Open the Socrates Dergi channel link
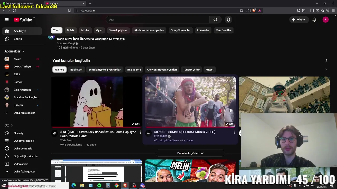The height and width of the screenshot is (189, 337). point(66,44)
